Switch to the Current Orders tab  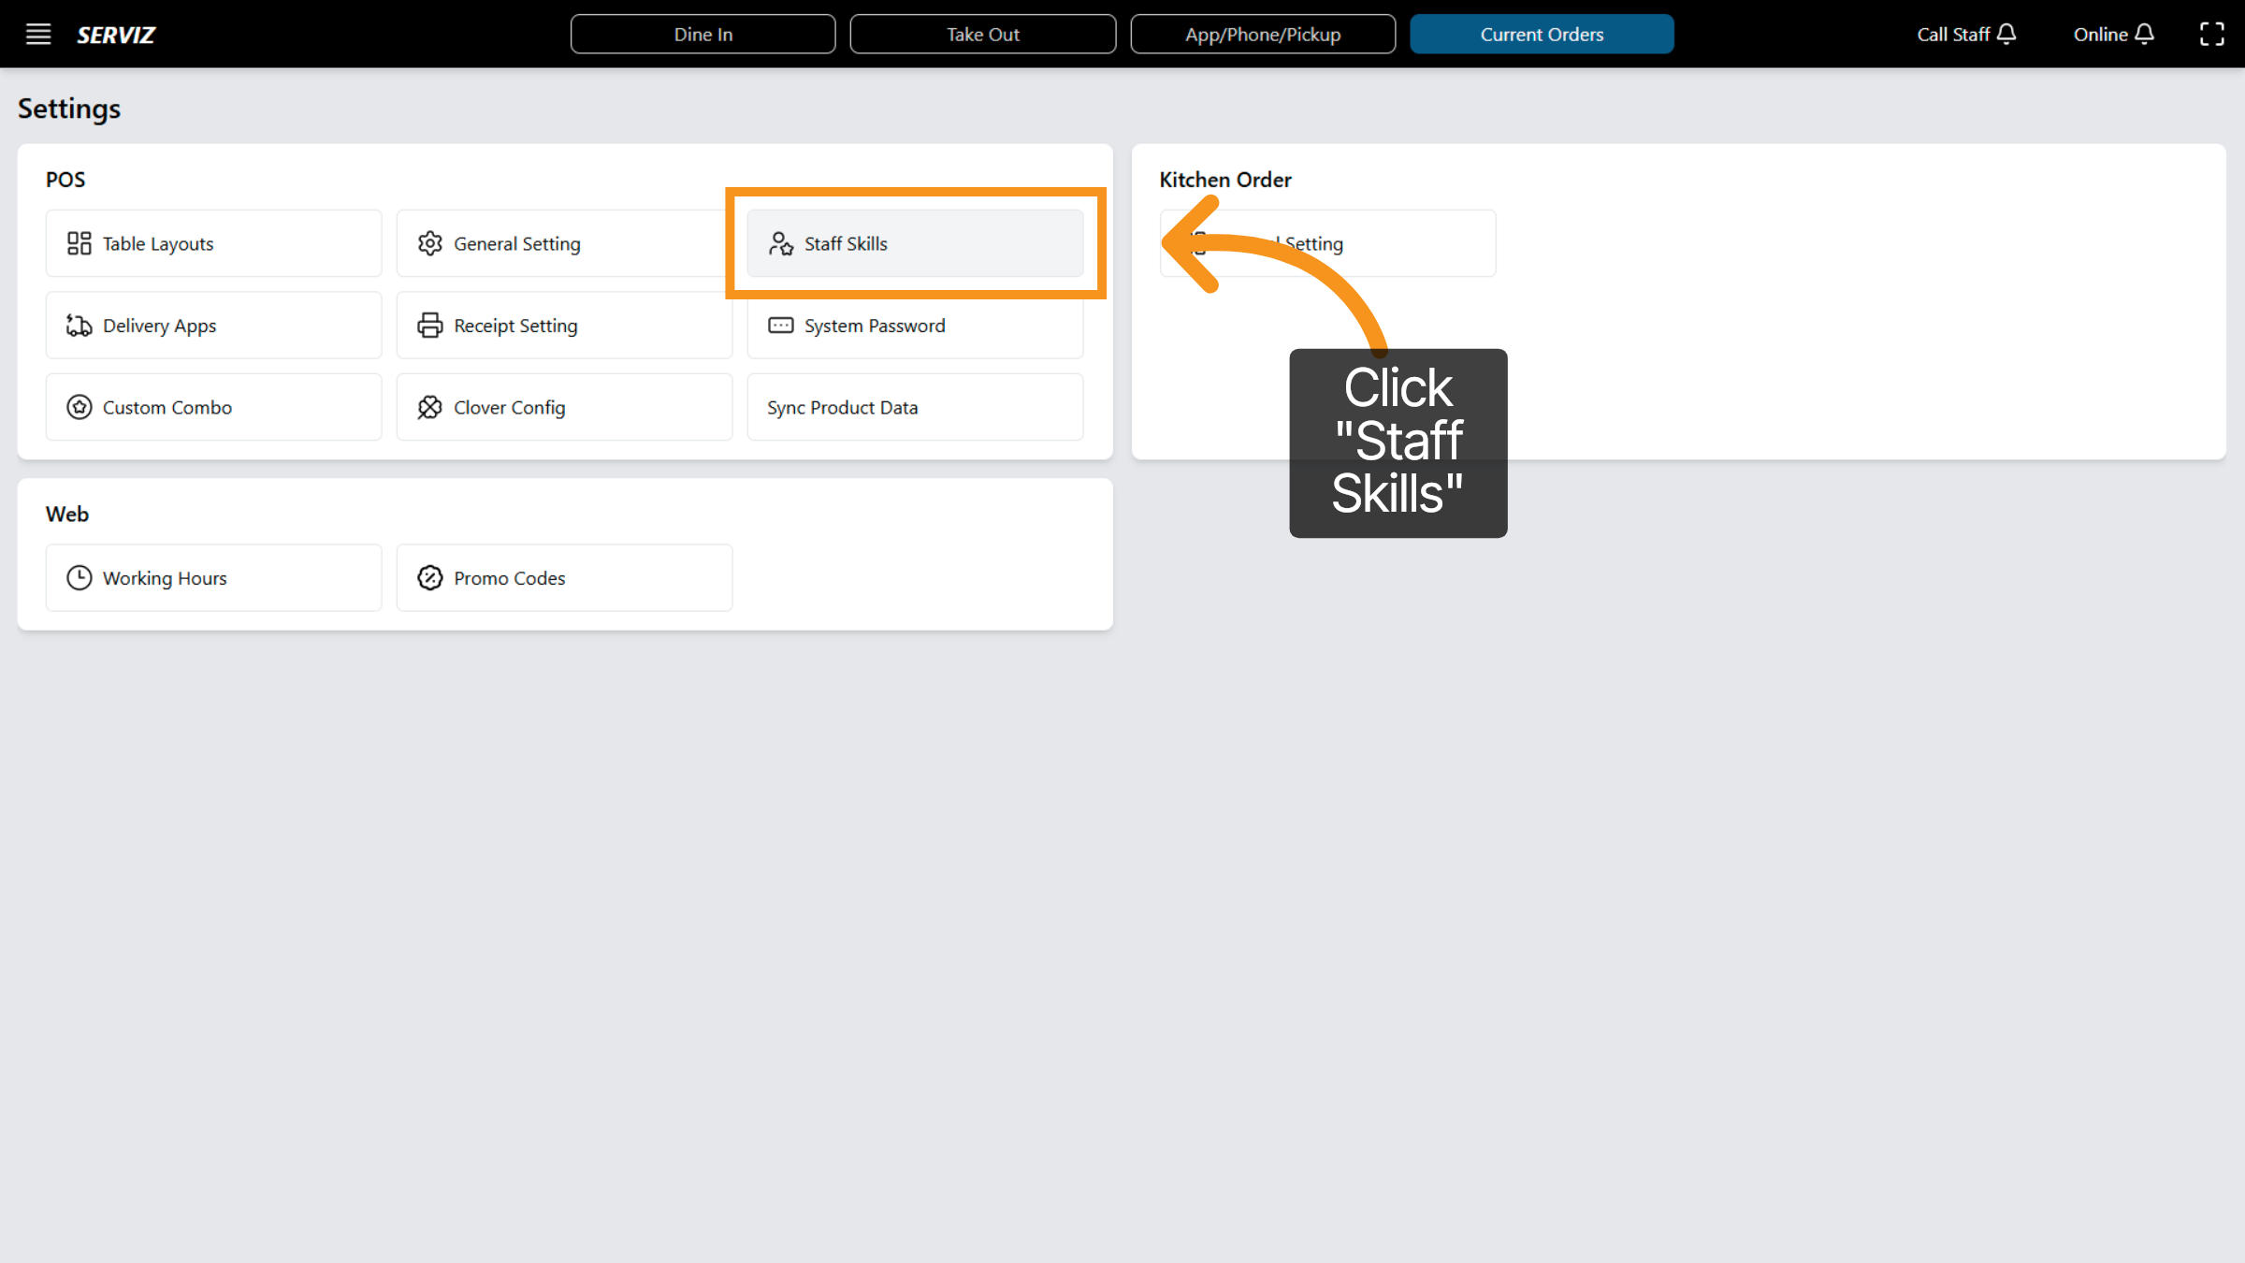pos(1543,34)
